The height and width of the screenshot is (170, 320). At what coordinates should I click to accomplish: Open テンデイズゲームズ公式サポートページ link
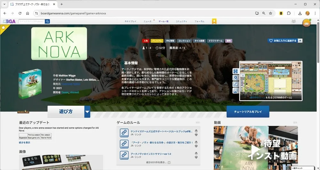pyautogui.click(x=161, y=132)
